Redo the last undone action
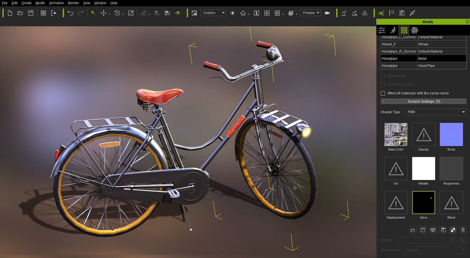The width and height of the screenshot is (470, 258). click(80, 13)
